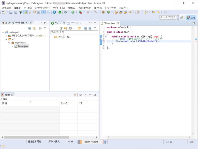Start debugging with the bug icon
The height and width of the screenshot is (149, 198).
click(x=66, y=12)
